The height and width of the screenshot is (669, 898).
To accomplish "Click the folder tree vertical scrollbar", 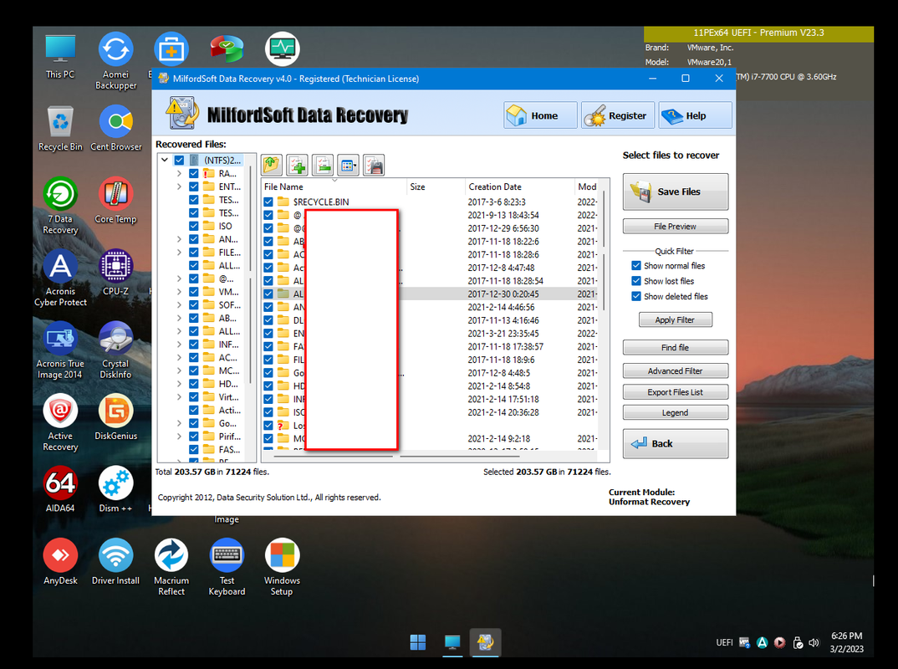I will pyautogui.click(x=250, y=307).
